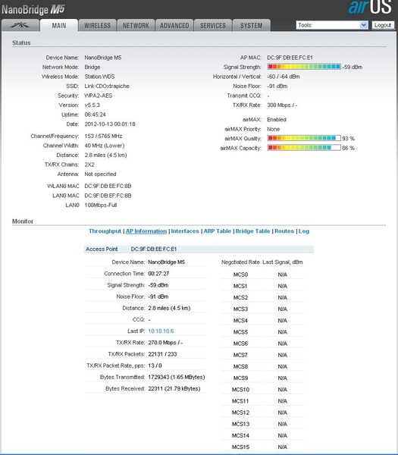Screen dimensions: 398x455
Task: Click Channel/Frequency value 153 / 5765 MHz
Action: (103, 136)
